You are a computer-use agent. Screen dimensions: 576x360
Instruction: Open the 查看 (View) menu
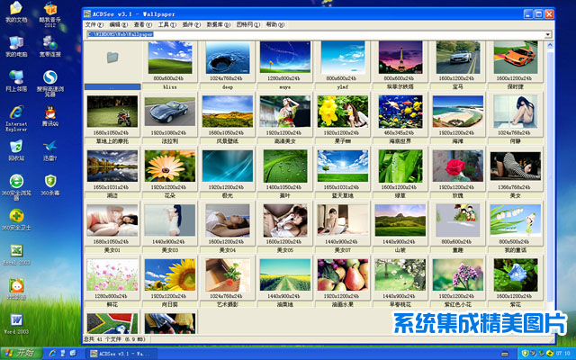[143, 24]
